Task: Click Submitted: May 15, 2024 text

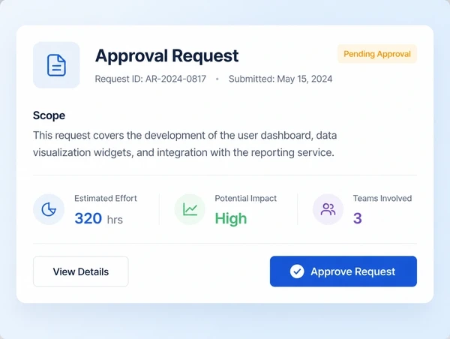Action: pyautogui.click(x=280, y=79)
